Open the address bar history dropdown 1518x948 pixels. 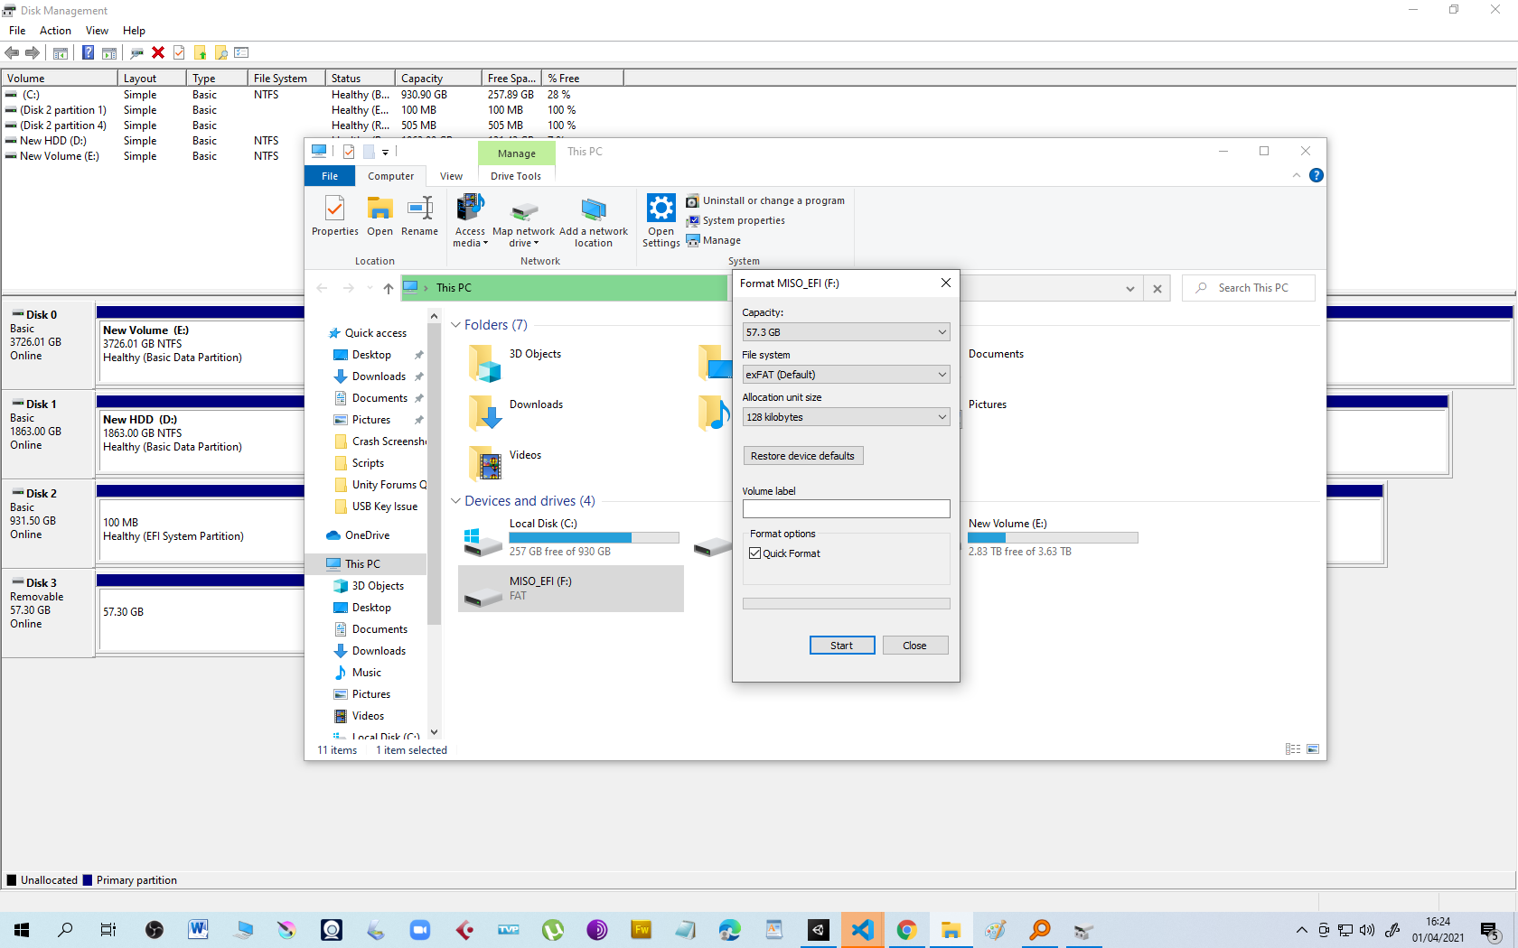pos(1129,289)
